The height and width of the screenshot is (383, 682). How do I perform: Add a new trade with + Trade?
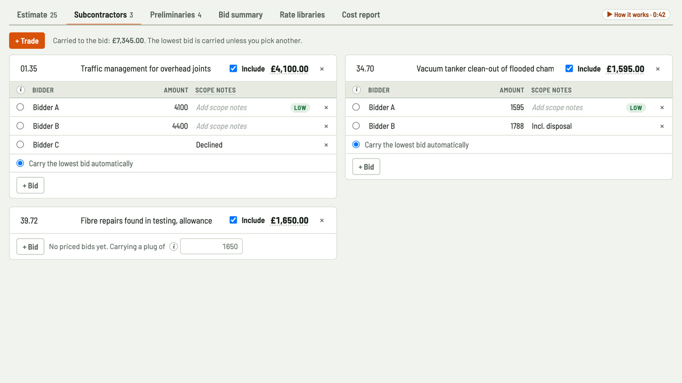point(27,41)
